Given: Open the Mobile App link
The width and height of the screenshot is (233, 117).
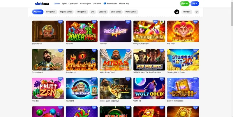Looking at the screenshot, I should (x=124, y=4).
